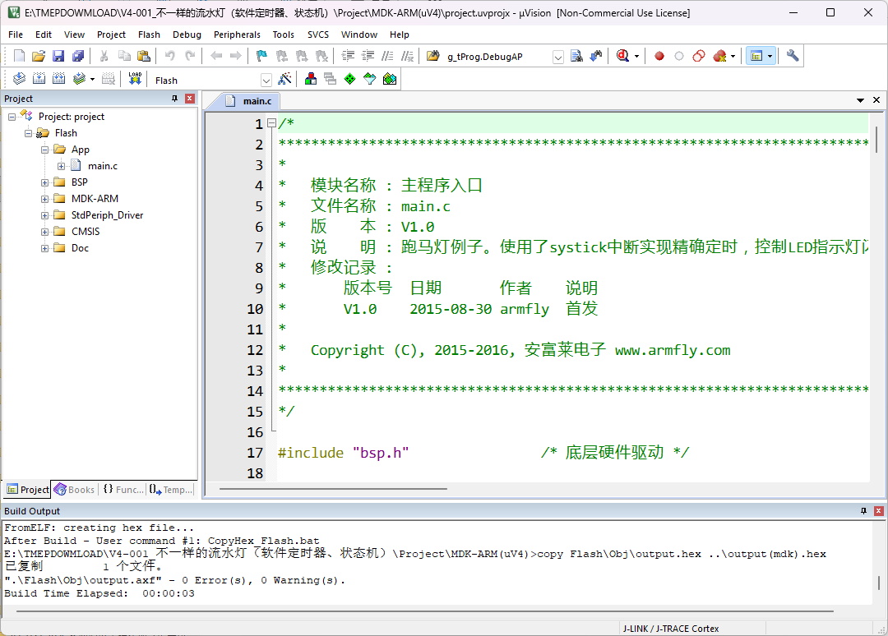Switch to the Books tab in the Project panel
The height and width of the screenshot is (636, 888).
74,490
